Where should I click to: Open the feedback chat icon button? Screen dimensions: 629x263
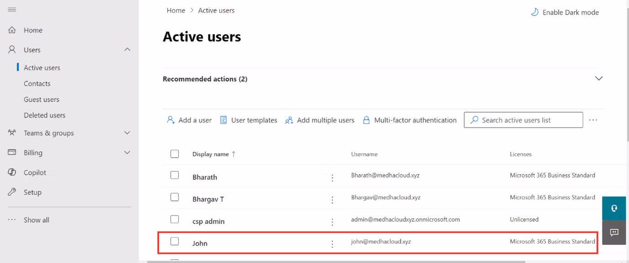pos(614,232)
